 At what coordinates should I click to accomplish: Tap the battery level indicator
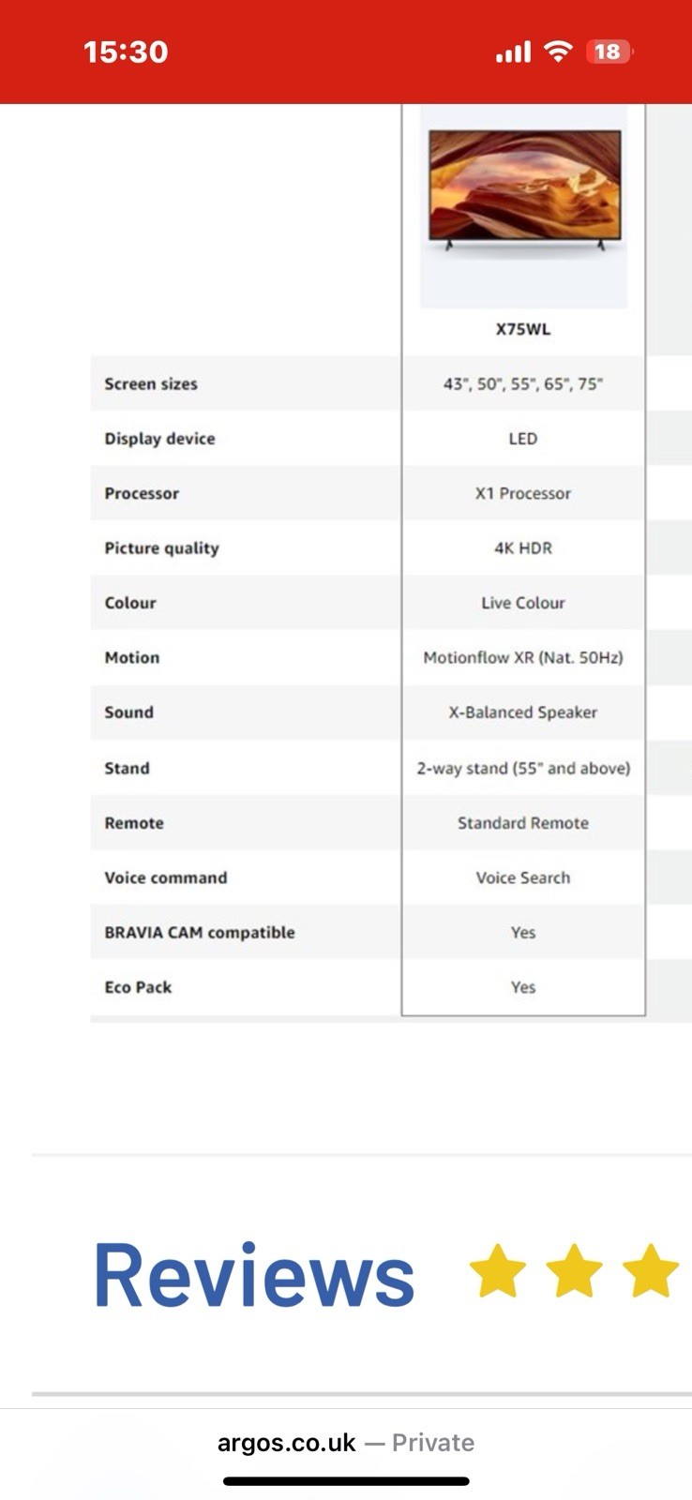[x=609, y=52]
